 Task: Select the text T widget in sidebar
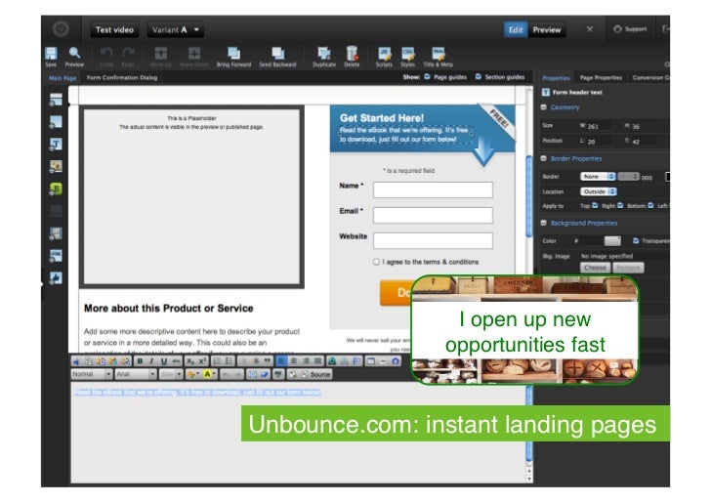click(x=56, y=145)
